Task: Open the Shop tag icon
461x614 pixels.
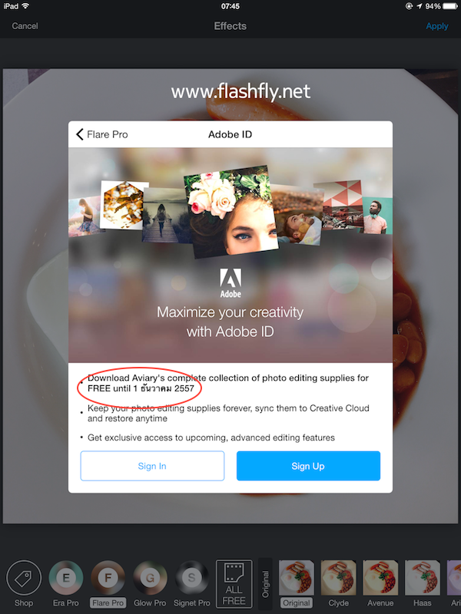Action: point(24,577)
